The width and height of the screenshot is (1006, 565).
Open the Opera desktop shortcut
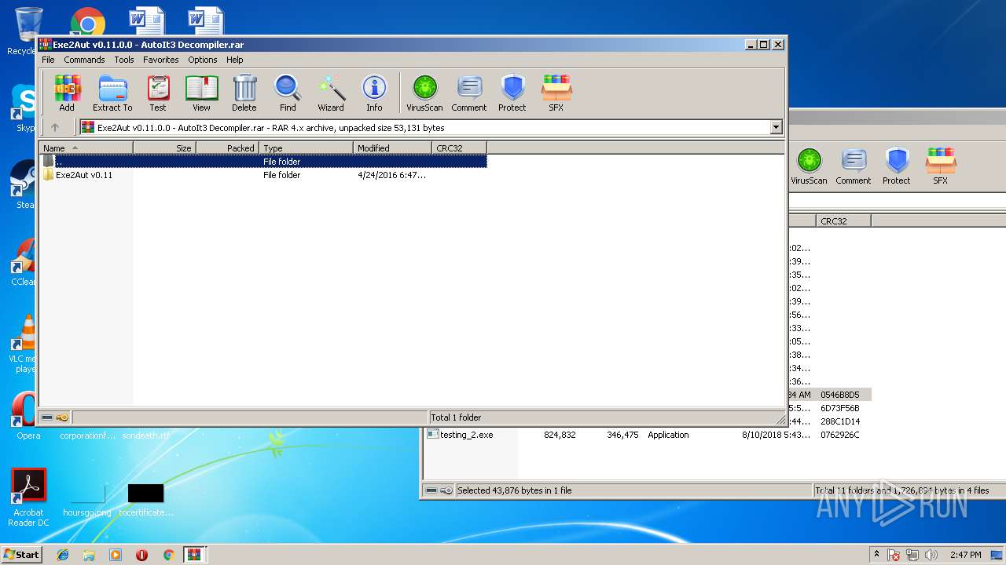point(28,416)
